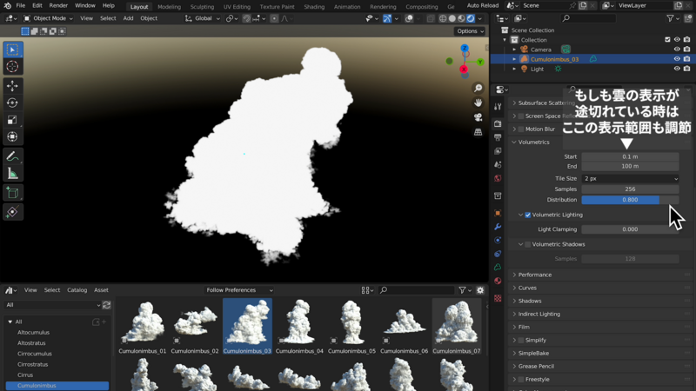Select the Transform tool
696x391 pixels.
click(x=12, y=136)
